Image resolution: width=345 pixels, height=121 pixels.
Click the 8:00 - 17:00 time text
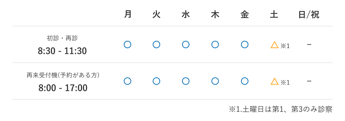pyautogui.click(x=63, y=88)
